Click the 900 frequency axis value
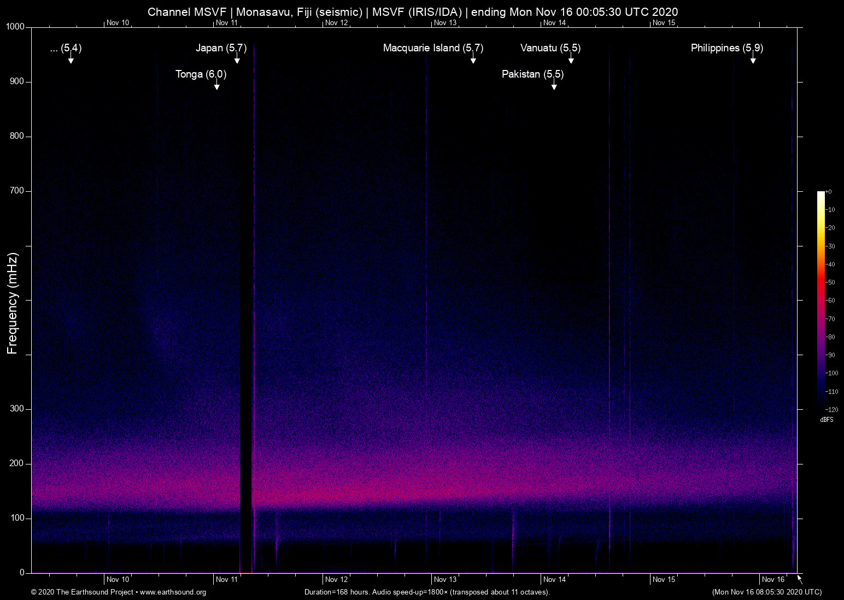Viewport: 844px width, 600px height. (x=17, y=81)
